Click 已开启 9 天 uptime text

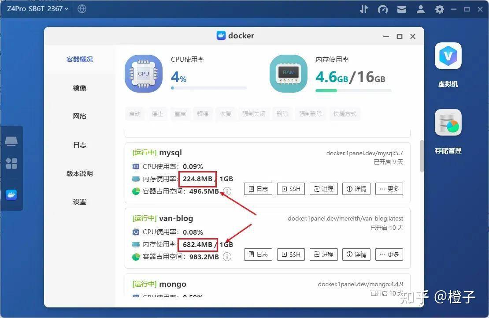388,162
